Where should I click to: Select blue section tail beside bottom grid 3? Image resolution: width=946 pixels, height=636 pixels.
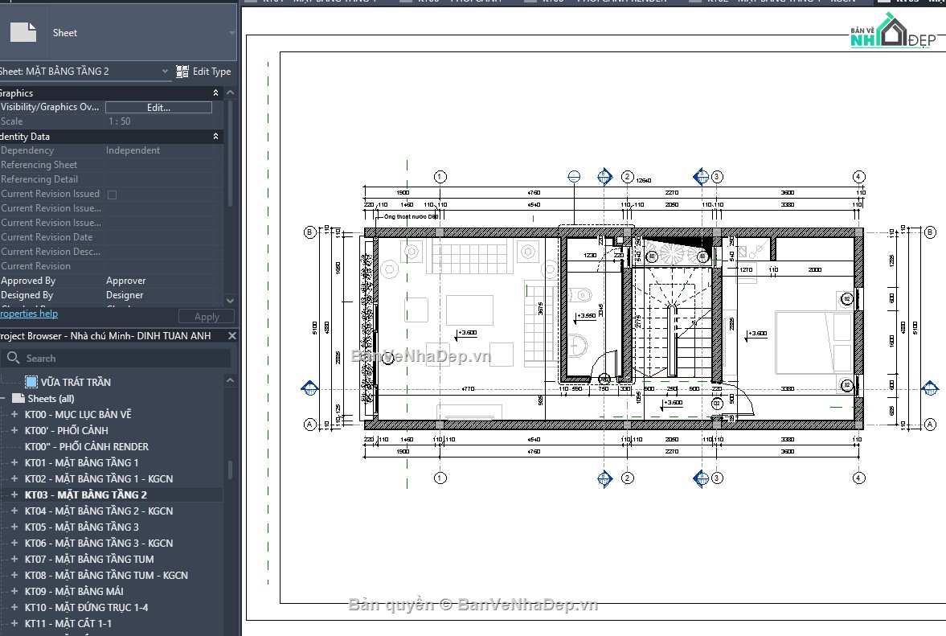(x=701, y=478)
